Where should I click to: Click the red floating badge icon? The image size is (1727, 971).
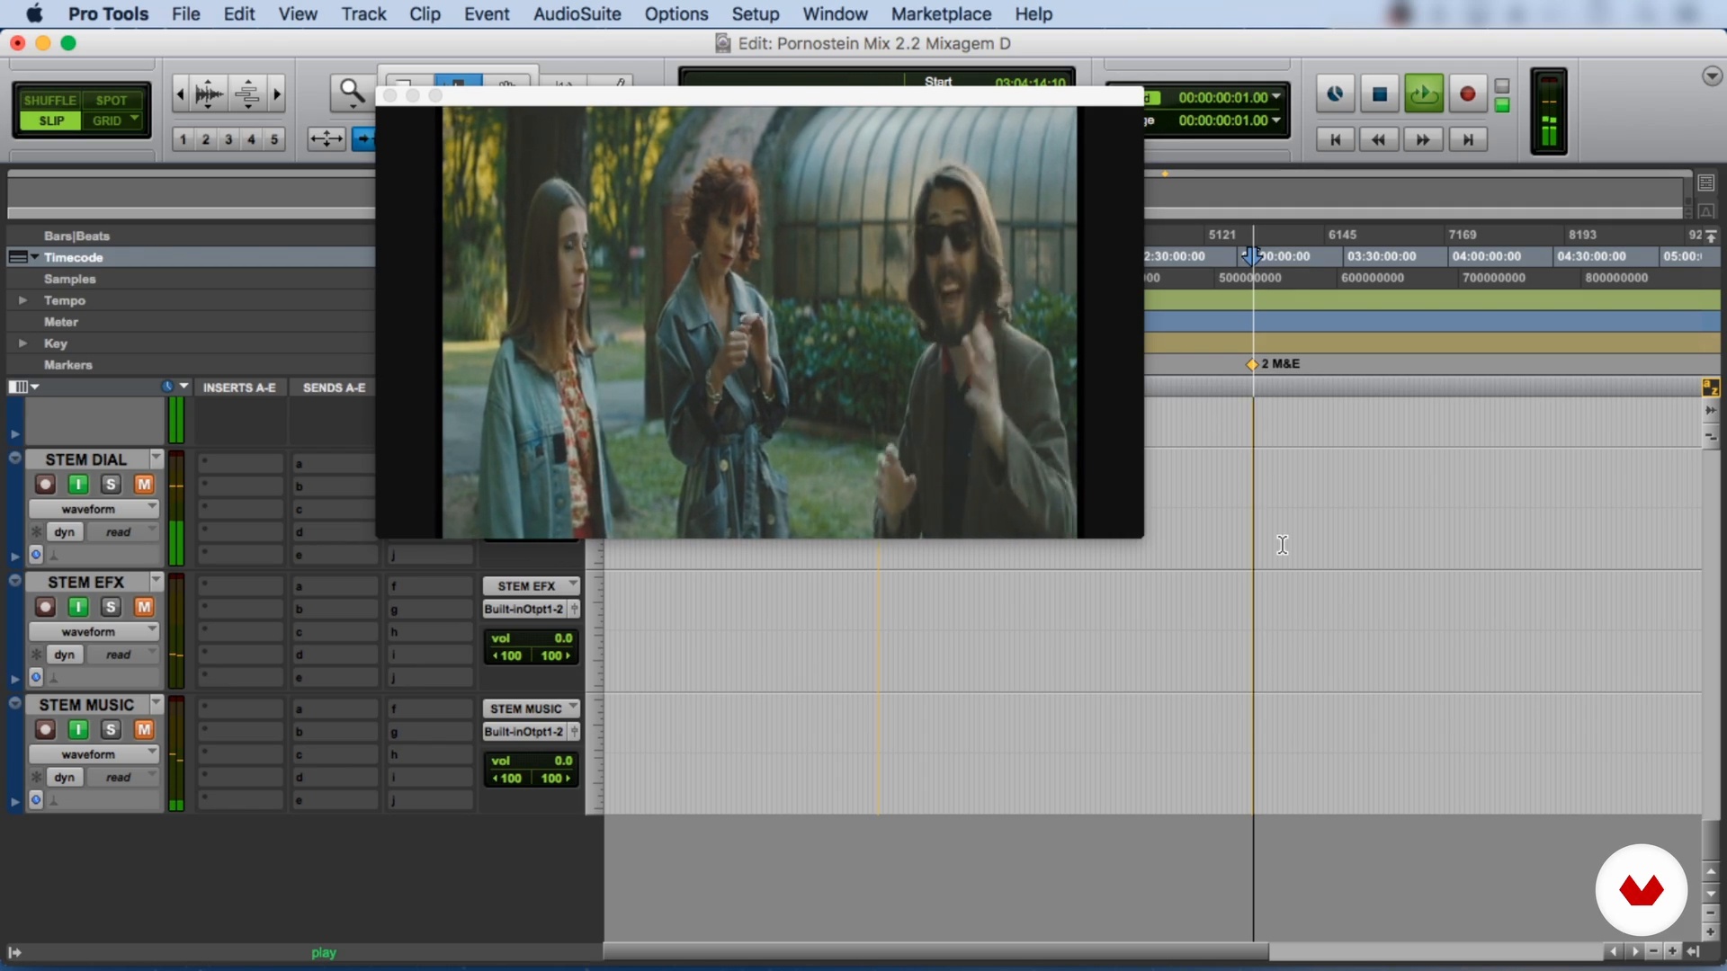pos(1642,890)
